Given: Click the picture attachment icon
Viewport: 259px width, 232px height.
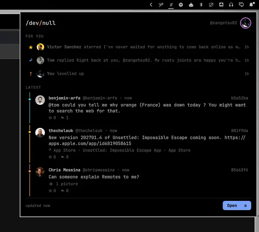Looking at the screenshot, I should coord(51,184).
